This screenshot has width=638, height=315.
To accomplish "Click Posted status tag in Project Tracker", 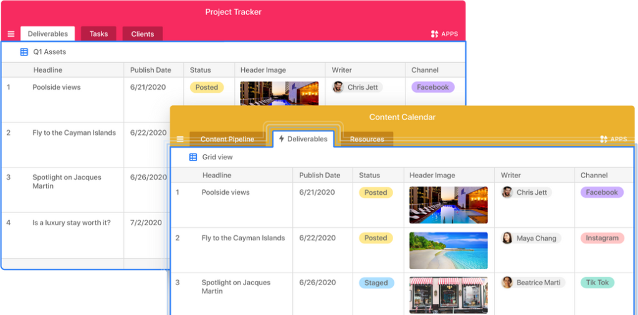I will 207,87.
